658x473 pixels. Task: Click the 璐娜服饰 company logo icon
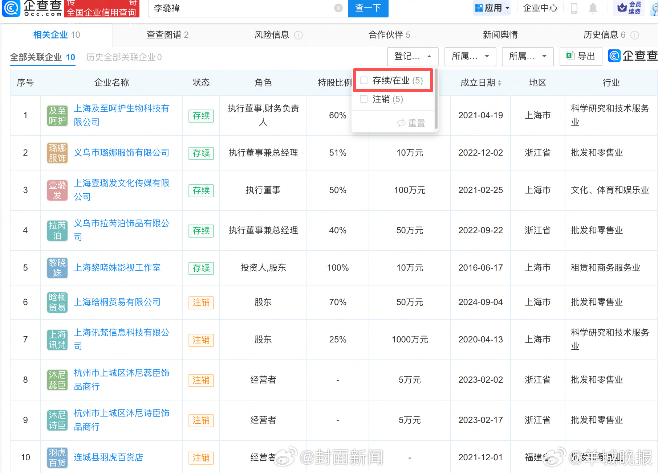tap(57, 153)
